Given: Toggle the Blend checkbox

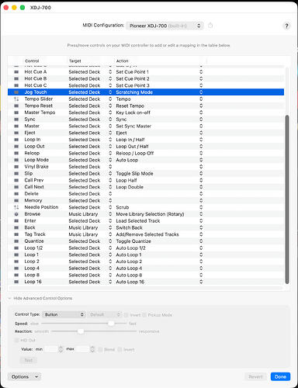Looking at the screenshot, I should (x=100, y=349).
